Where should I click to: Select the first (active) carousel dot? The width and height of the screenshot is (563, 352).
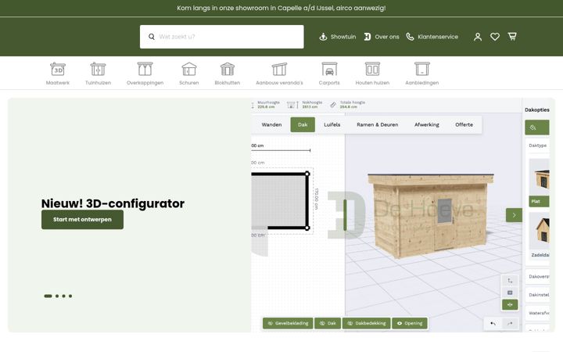pos(48,296)
